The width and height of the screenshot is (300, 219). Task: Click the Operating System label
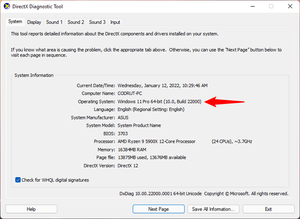point(96,101)
